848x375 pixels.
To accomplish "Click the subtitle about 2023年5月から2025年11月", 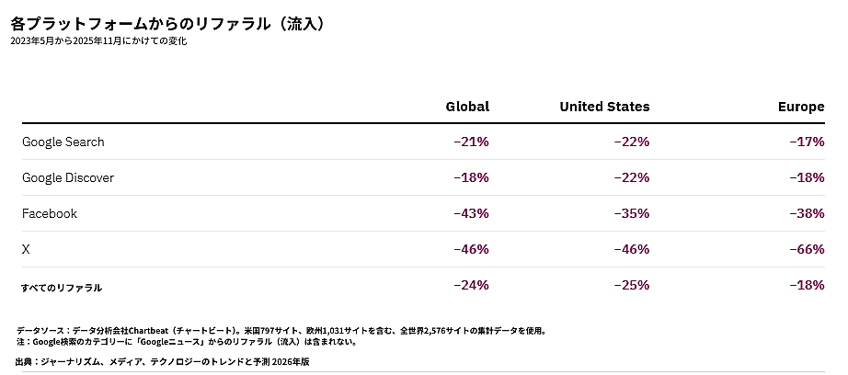I will point(98,41).
